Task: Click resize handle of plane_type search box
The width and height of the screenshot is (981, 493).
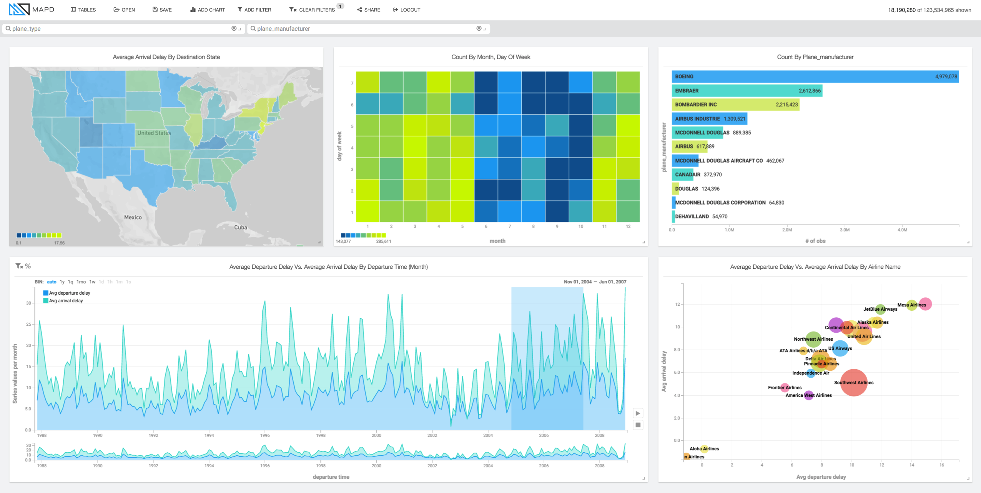Action: [x=239, y=29]
